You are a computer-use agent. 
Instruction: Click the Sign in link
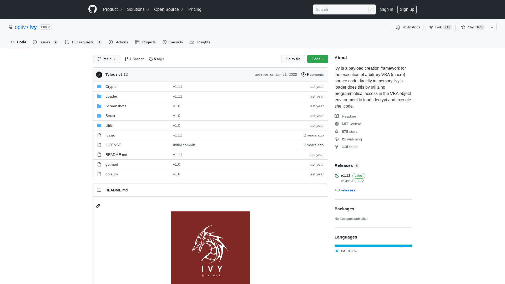point(387,9)
